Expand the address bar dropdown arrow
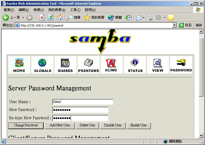Image resolution: width=205 pixels, height=145 pixels. [x=174, y=25]
